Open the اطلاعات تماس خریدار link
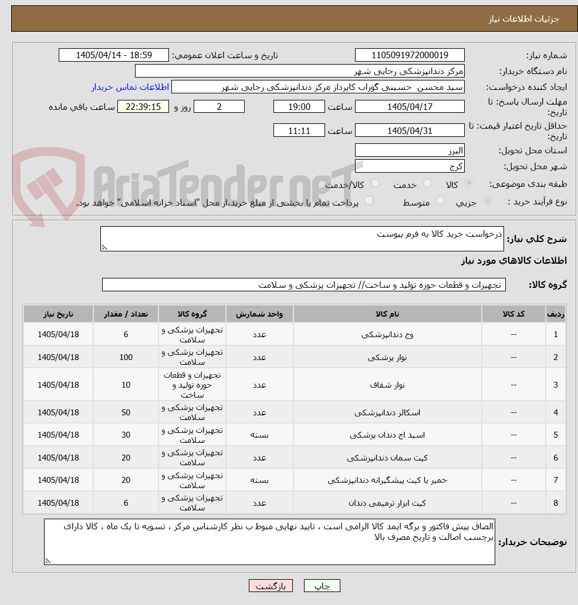Image resolution: width=578 pixels, height=605 pixels. click(x=130, y=87)
